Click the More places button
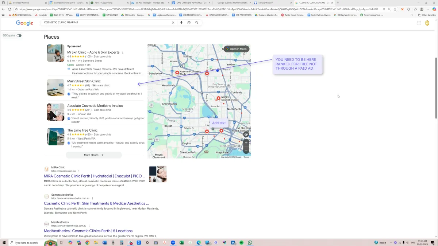438x246 pixels. tap(94, 155)
